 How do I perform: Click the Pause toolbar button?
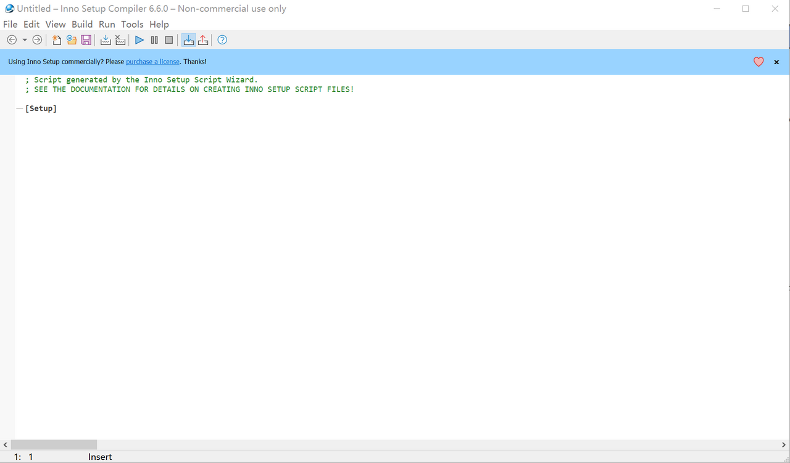tap(154, 40)
